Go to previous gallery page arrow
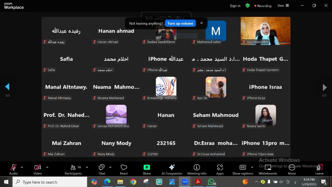This screenshot has width=332, height=187. (x=8, y=87)
